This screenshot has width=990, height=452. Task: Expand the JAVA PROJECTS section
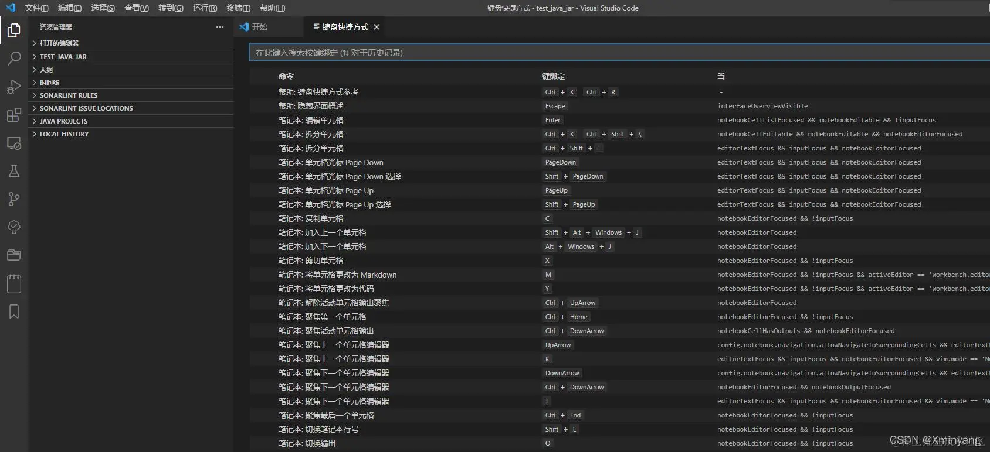click(x=131, y=121)
